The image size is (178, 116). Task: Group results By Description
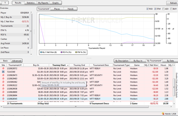coord(122,61)
